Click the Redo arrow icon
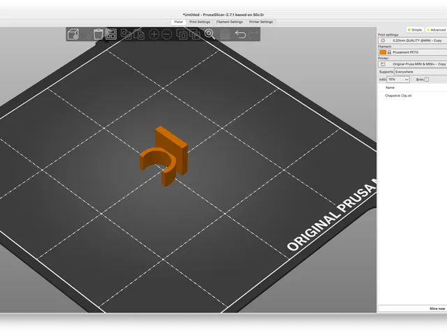 (x=254, y=34)
